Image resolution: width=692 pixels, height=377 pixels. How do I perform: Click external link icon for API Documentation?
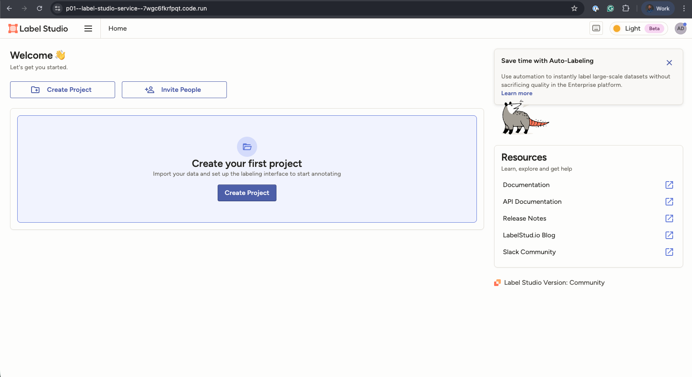pyautogui.click(x=669, y=202)
